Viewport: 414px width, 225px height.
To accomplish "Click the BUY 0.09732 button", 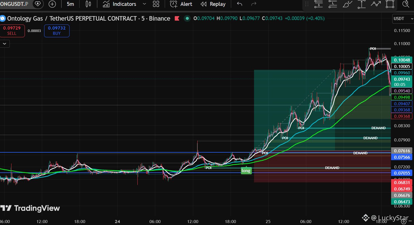I will (x=57, y=31).
